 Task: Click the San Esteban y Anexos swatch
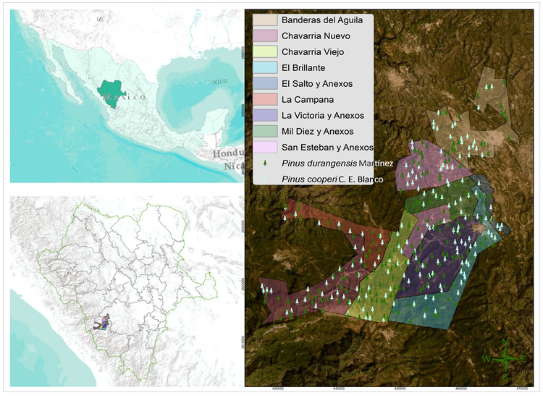264,147
